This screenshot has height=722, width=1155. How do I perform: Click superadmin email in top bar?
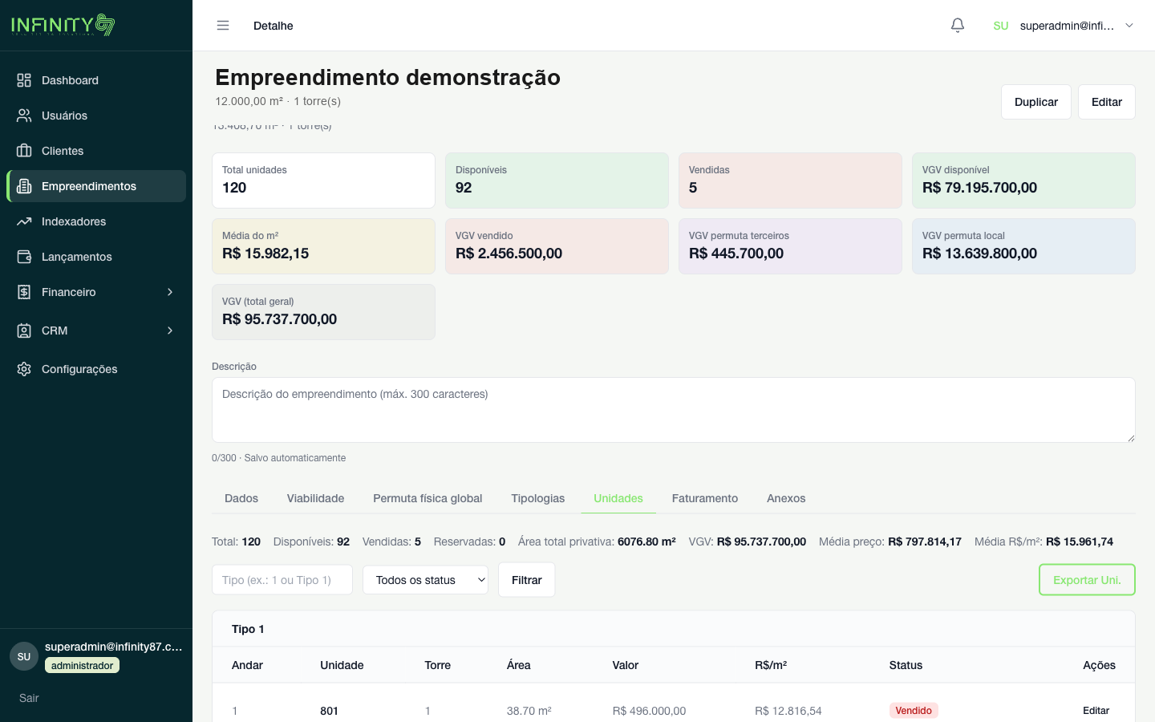pos(1067,26)
